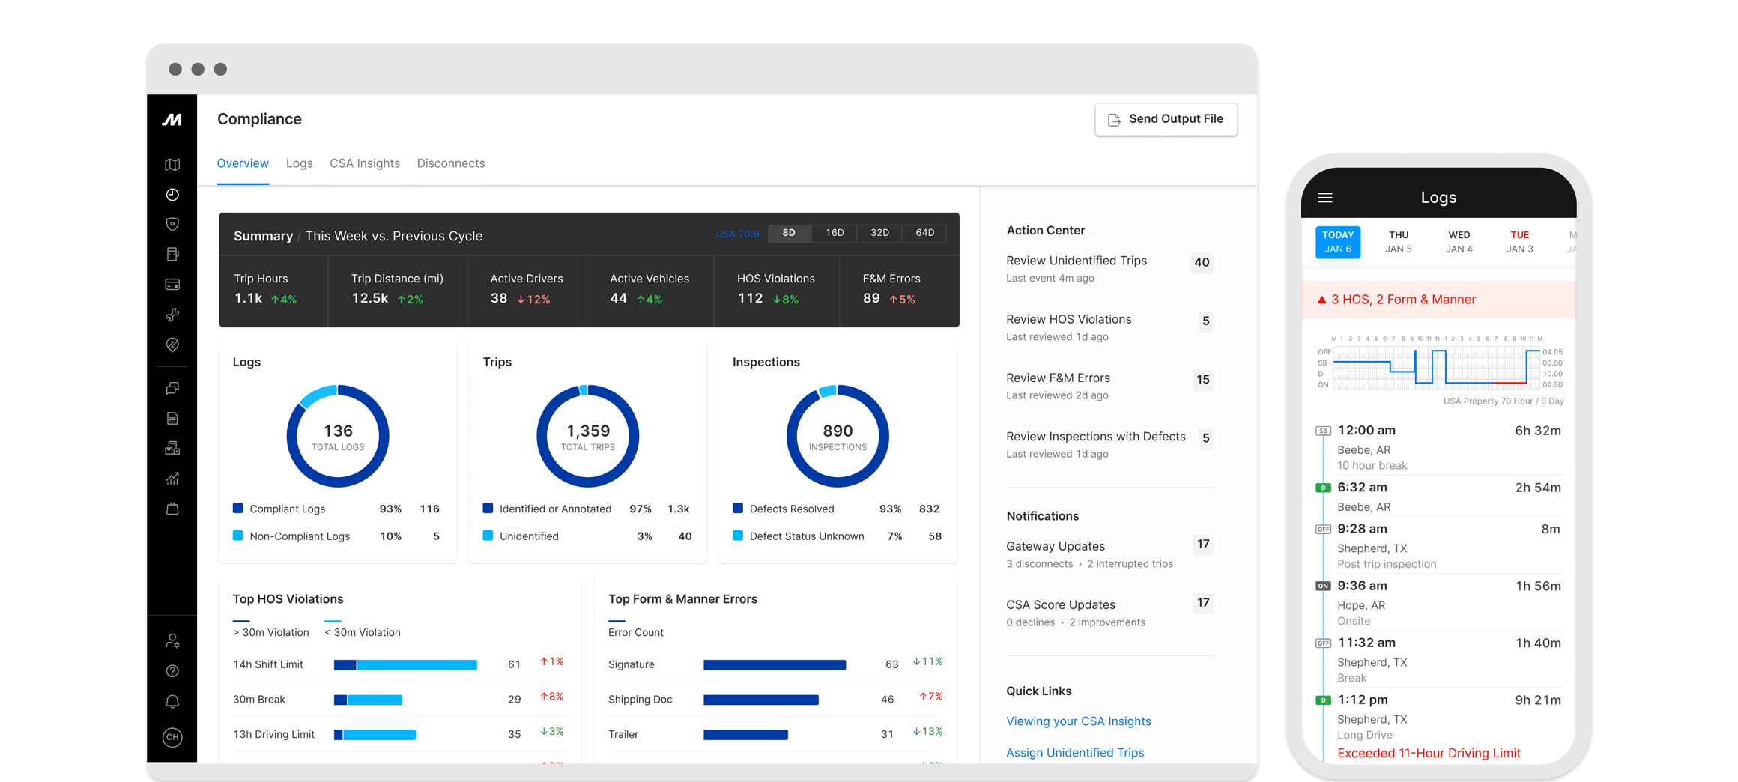Select the 32D time range option

tap(879, 233)
